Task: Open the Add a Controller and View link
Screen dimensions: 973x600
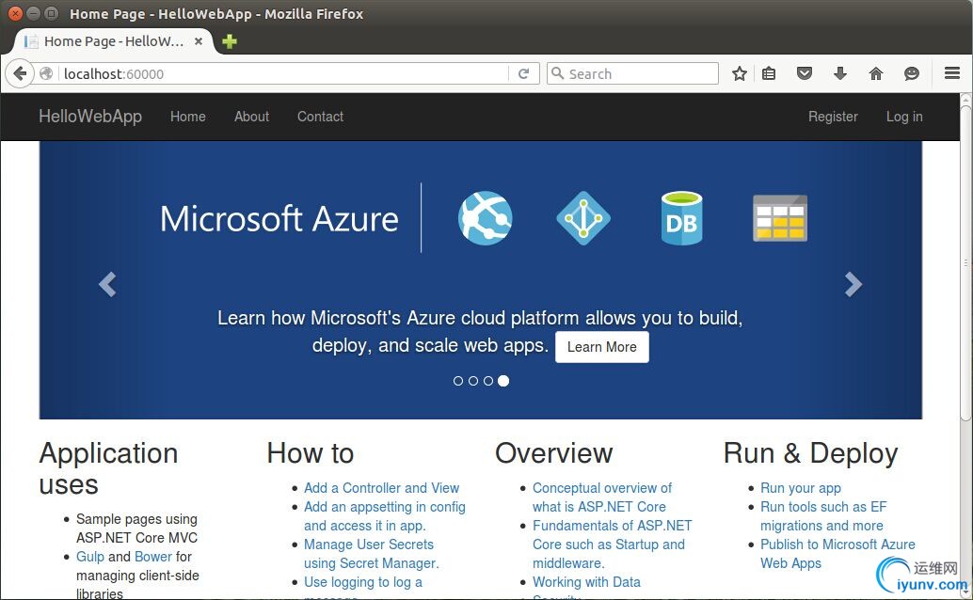Action: [x=382, y=488]
